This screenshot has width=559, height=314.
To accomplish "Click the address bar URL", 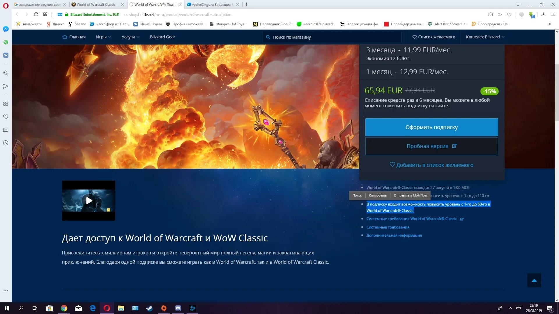I will (x=178, y=15).
